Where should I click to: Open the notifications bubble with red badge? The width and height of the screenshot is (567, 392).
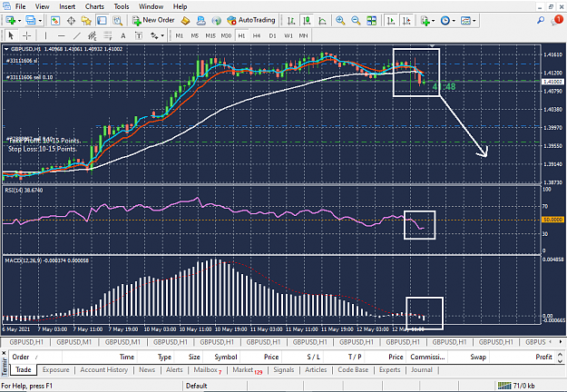[x=557, y=20]
